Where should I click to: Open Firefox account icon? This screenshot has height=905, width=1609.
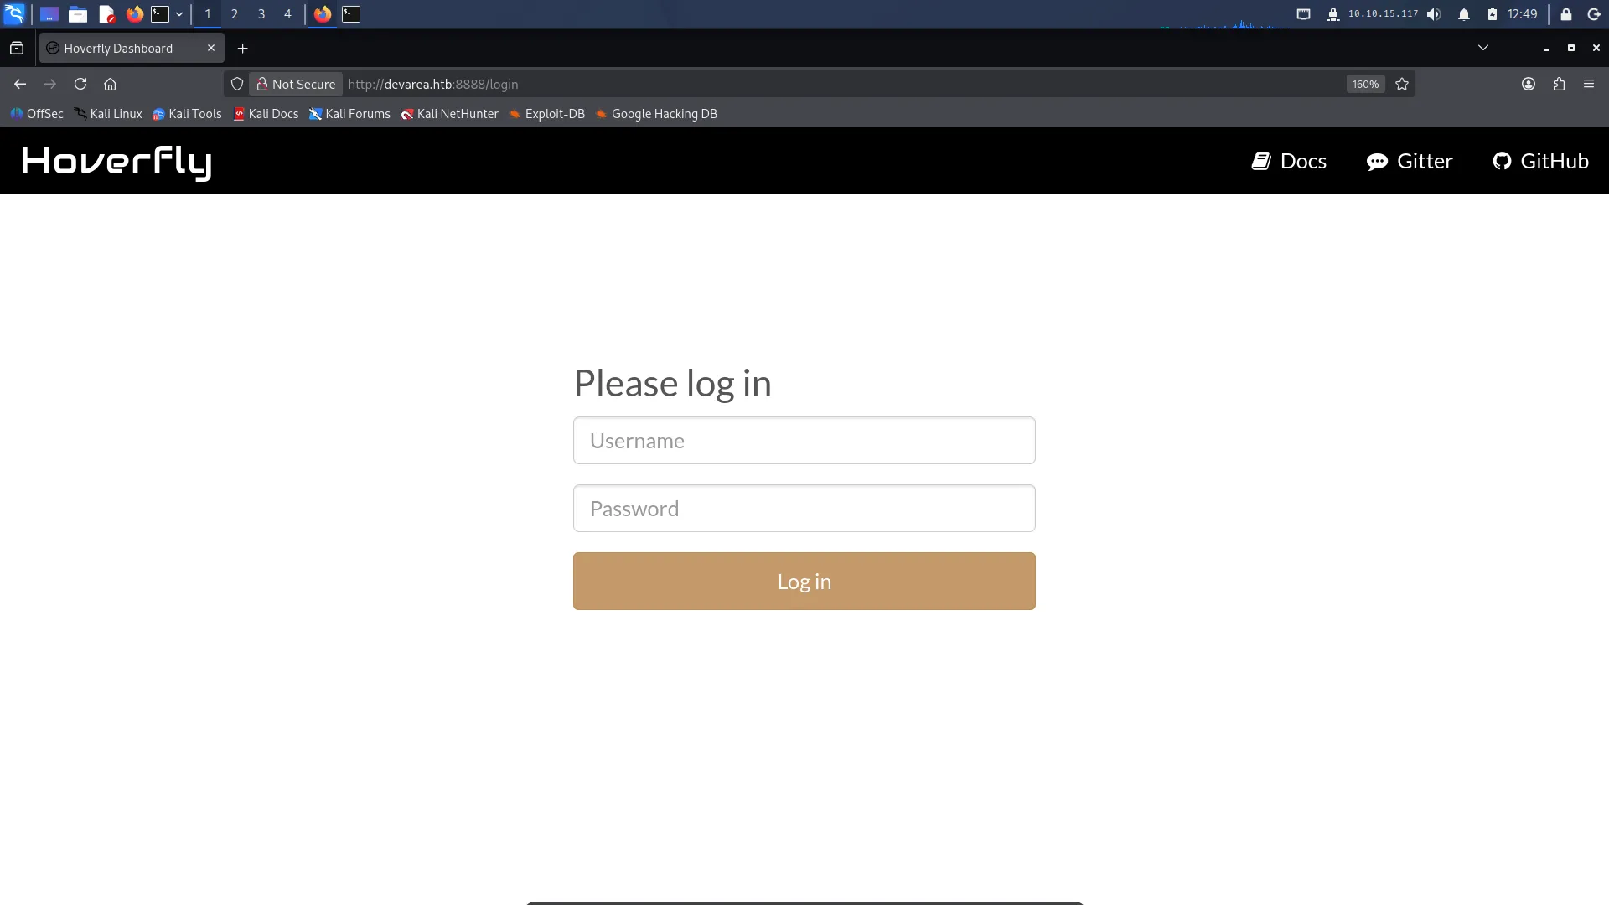coord(1529,84)
